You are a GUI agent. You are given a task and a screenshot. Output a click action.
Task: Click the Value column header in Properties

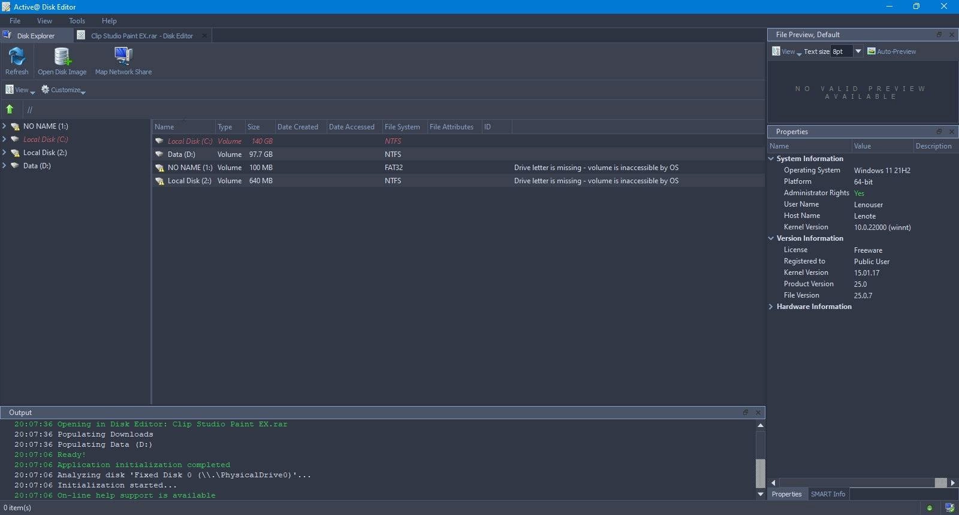pos(882,146)
